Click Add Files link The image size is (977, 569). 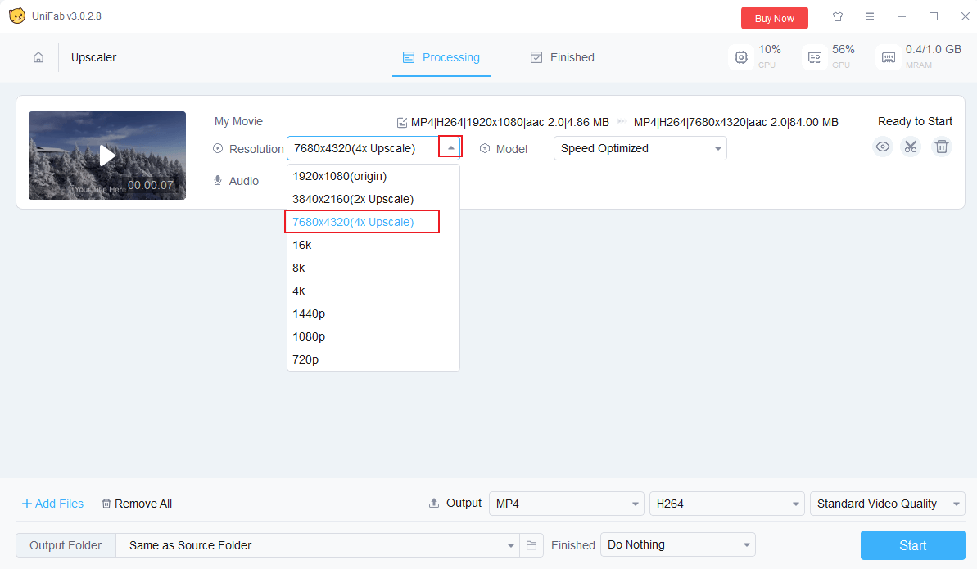53,504
